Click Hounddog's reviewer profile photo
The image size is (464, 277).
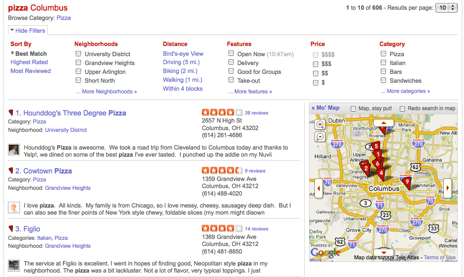(x=14, y=150)
